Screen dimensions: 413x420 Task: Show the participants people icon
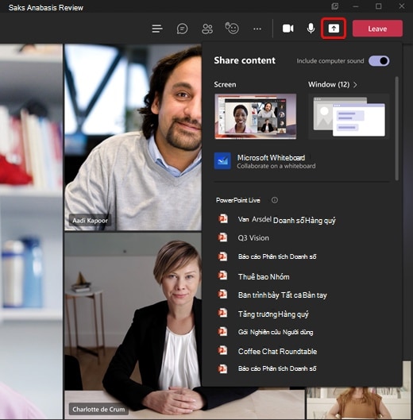click(207, 29)
